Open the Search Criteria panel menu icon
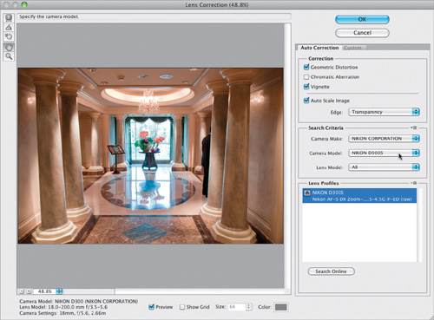 [414, 127]
